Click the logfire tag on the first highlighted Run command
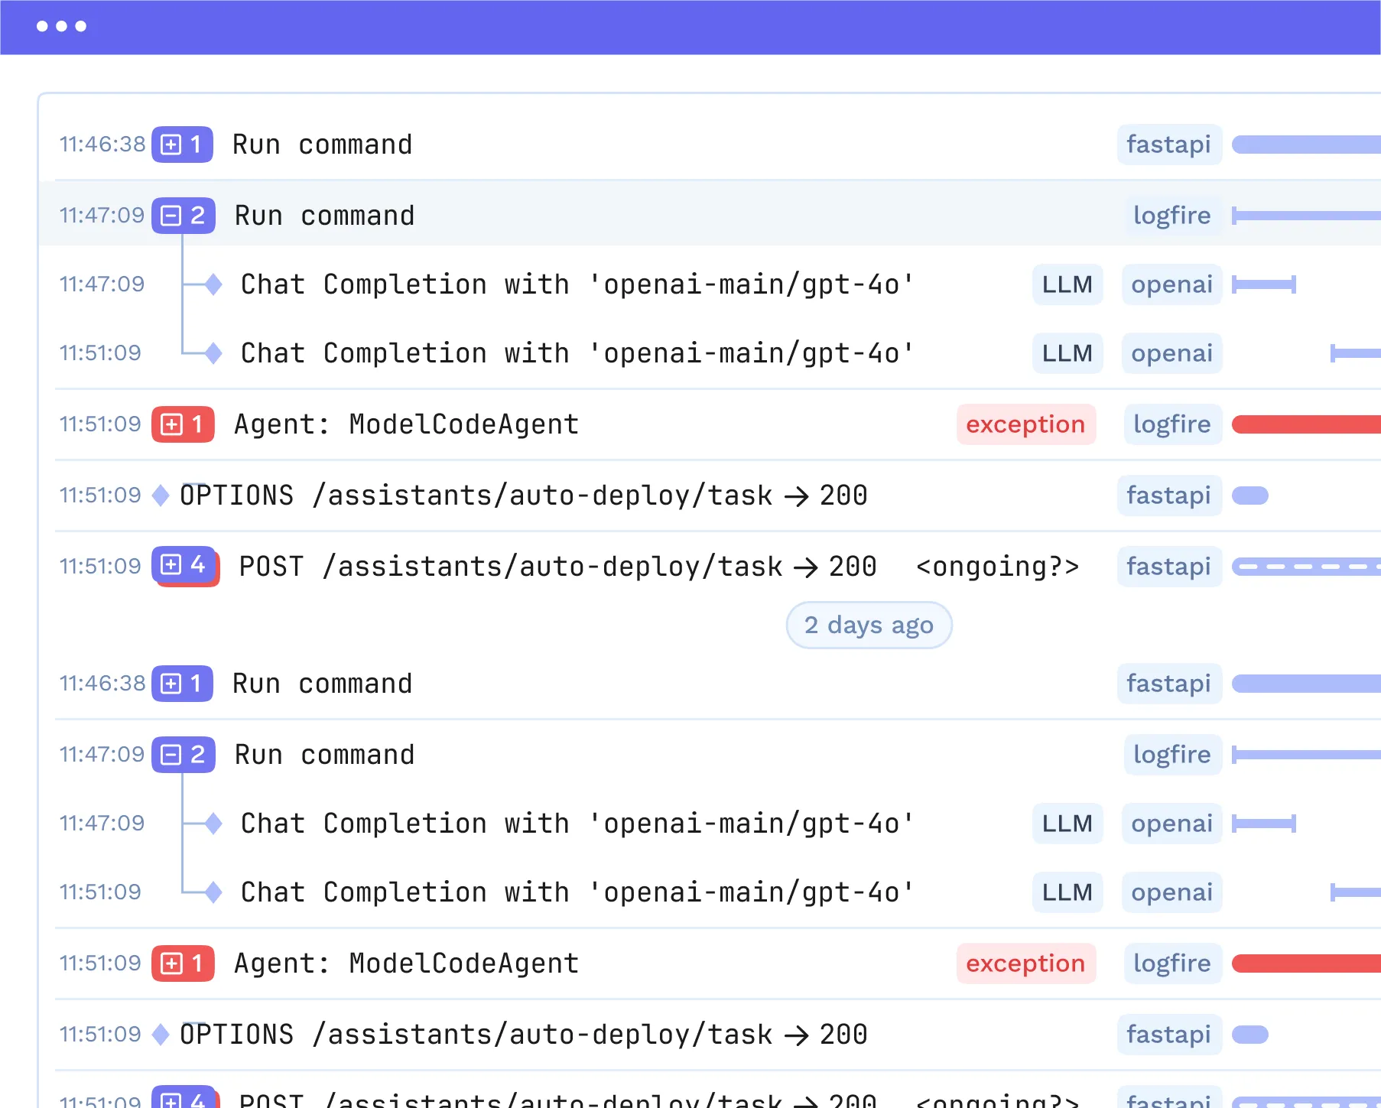This screenshot has width=1381, height=1108. click(1171, 216)
